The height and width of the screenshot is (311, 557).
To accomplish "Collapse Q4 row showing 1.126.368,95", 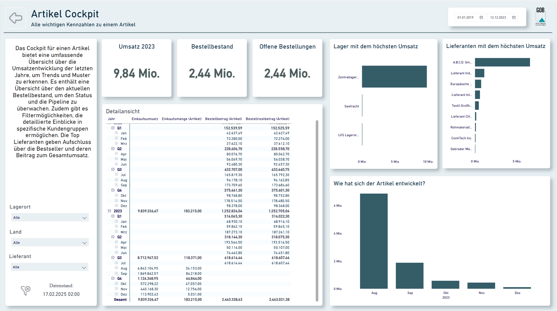I will click(x=113, y=279).
